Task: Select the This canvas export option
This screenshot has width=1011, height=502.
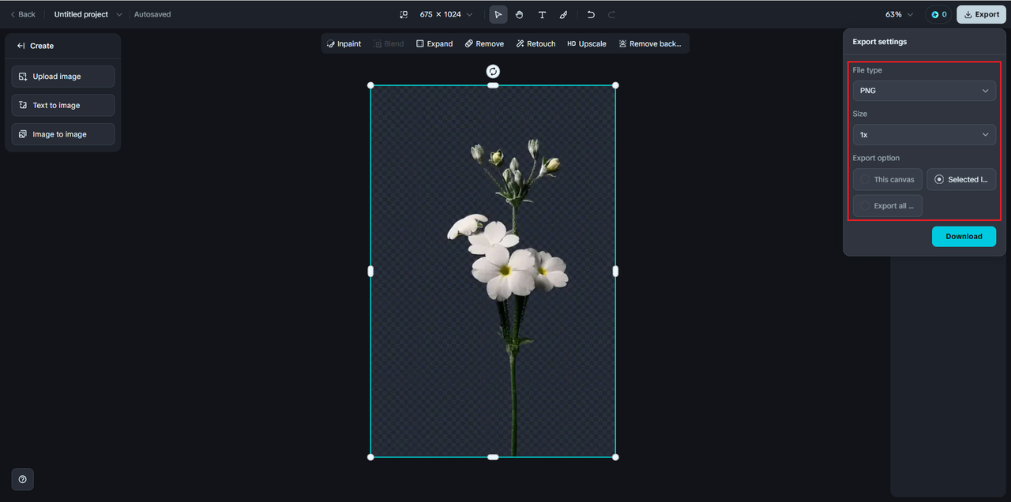Action: click(x=887, y=179)
